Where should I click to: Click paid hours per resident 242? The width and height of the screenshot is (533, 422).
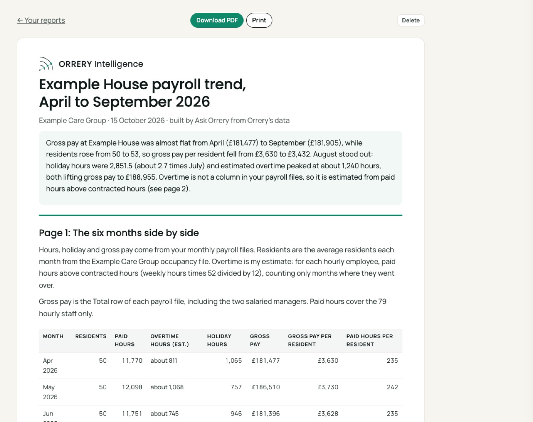tap(392, 387)
